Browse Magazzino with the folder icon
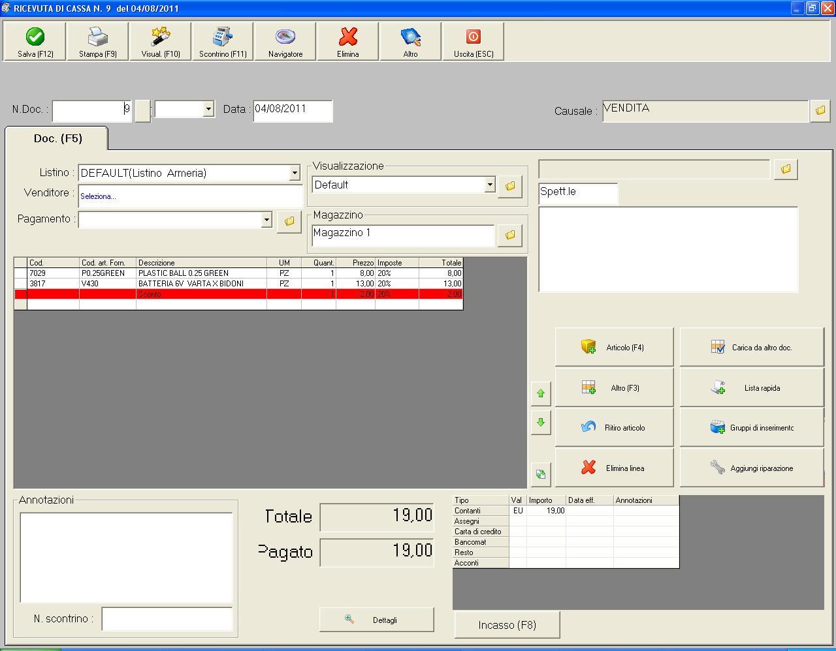Image resolution: width=836 pixels, height=651 pixels. point(510,235)
